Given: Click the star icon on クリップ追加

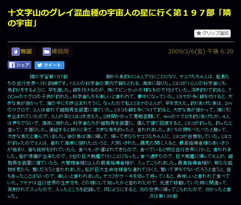Looking at the screenshot, I should tap(199, 33).
